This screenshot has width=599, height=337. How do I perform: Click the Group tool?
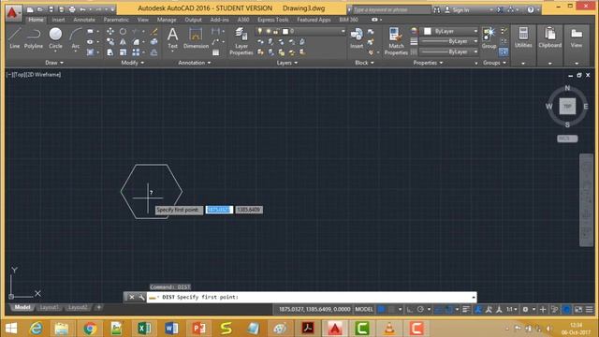489,38
